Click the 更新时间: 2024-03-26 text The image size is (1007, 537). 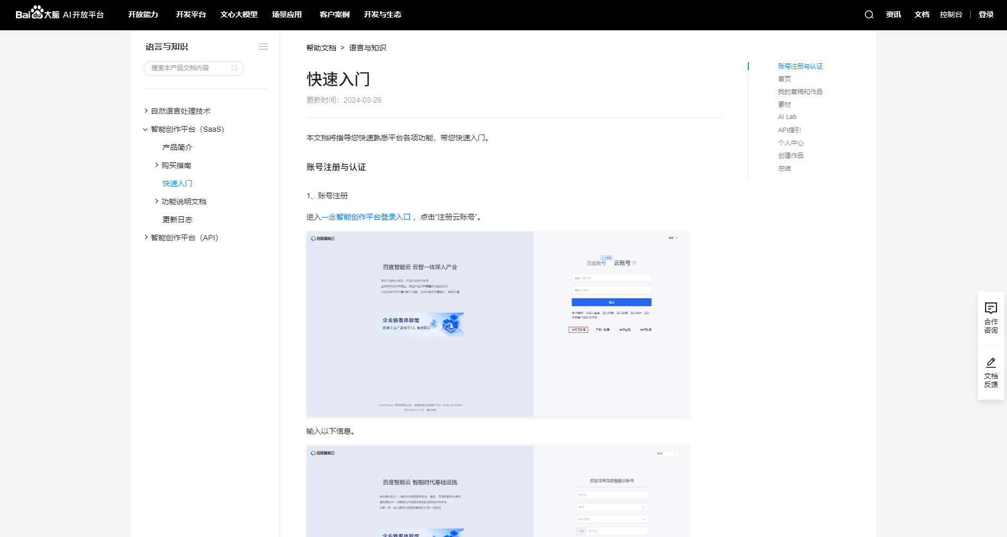click(x=344, y=100)
